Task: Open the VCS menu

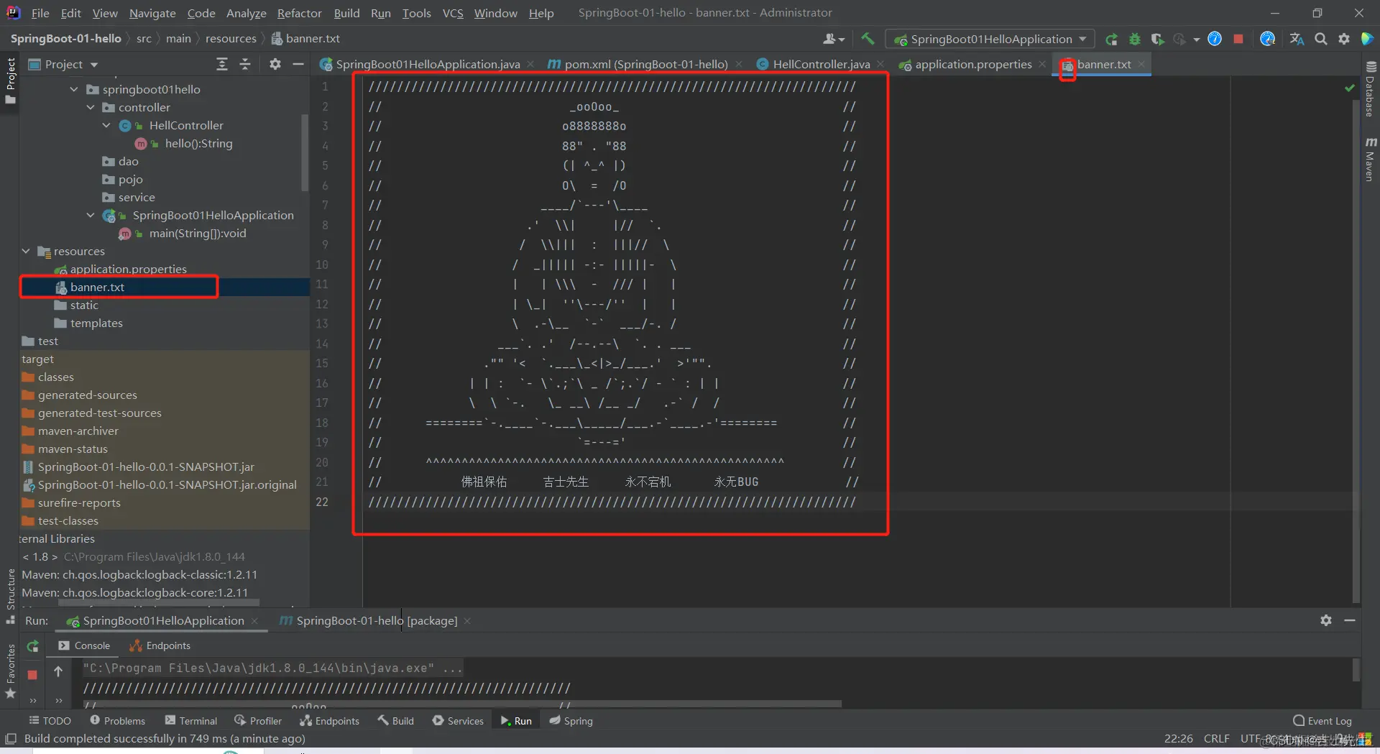Action: (x=453, y=13)
